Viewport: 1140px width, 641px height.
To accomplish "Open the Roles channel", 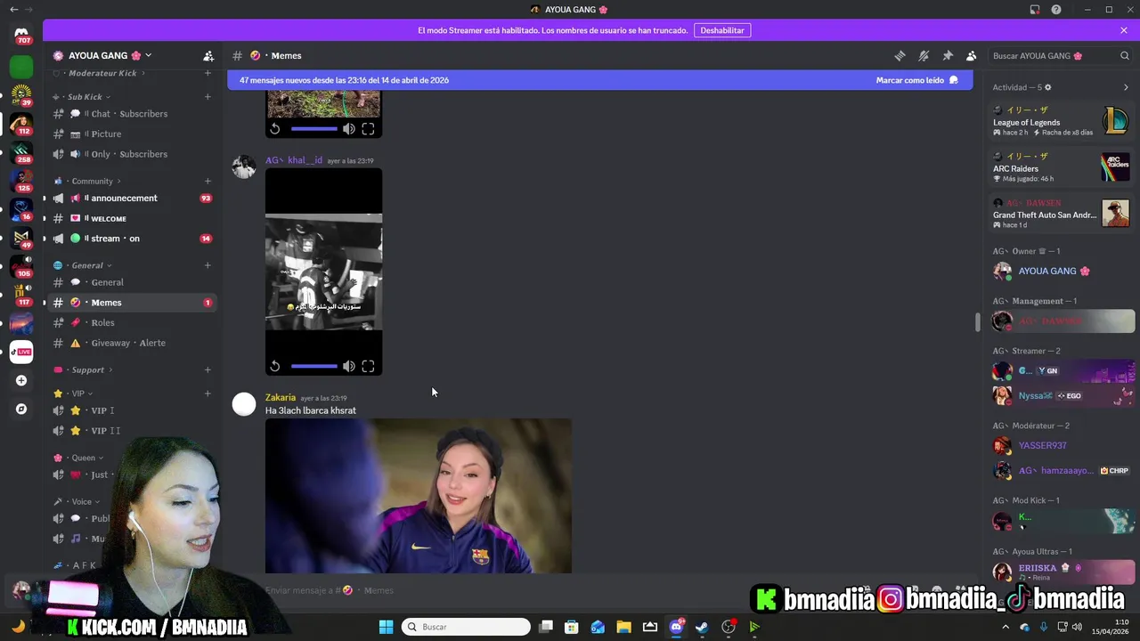I will (x=132, y=322).
